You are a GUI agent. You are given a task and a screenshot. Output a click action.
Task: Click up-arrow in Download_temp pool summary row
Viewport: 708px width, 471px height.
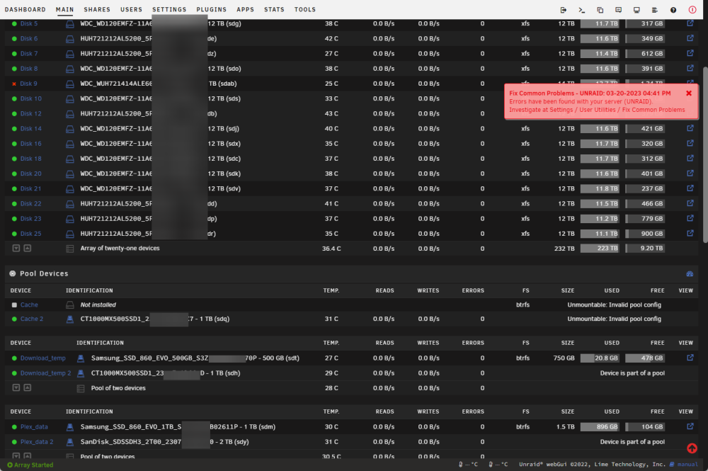coord(27,387)
